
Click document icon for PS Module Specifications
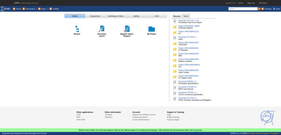(175, 82)
